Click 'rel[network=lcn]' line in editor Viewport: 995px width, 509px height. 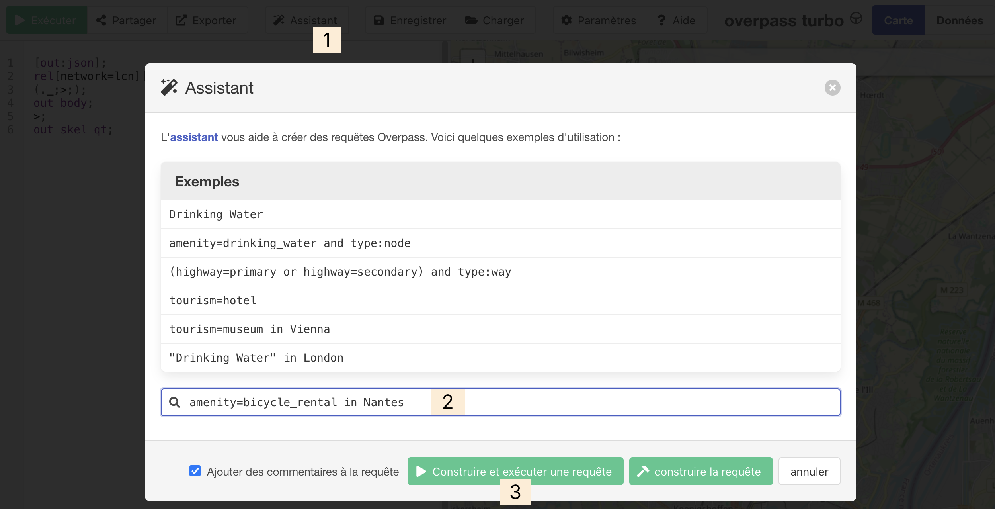click(87, 76)
